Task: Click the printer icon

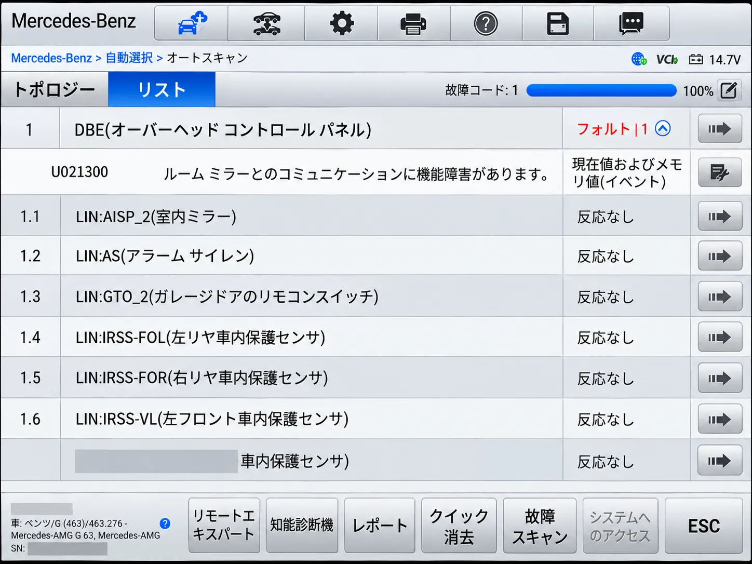Action: tap(413, 23)
